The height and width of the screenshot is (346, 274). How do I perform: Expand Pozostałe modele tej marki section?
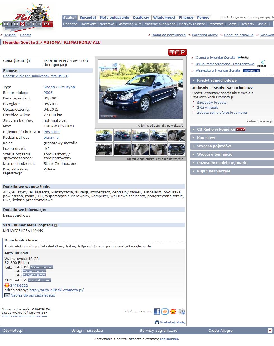pos(232,163)
